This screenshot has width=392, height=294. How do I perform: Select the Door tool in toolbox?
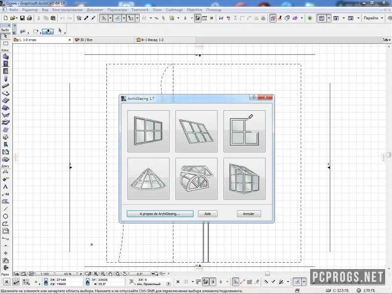coord(5,64)
